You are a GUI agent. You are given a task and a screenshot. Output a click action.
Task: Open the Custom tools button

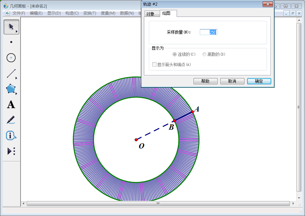(11, 151)
